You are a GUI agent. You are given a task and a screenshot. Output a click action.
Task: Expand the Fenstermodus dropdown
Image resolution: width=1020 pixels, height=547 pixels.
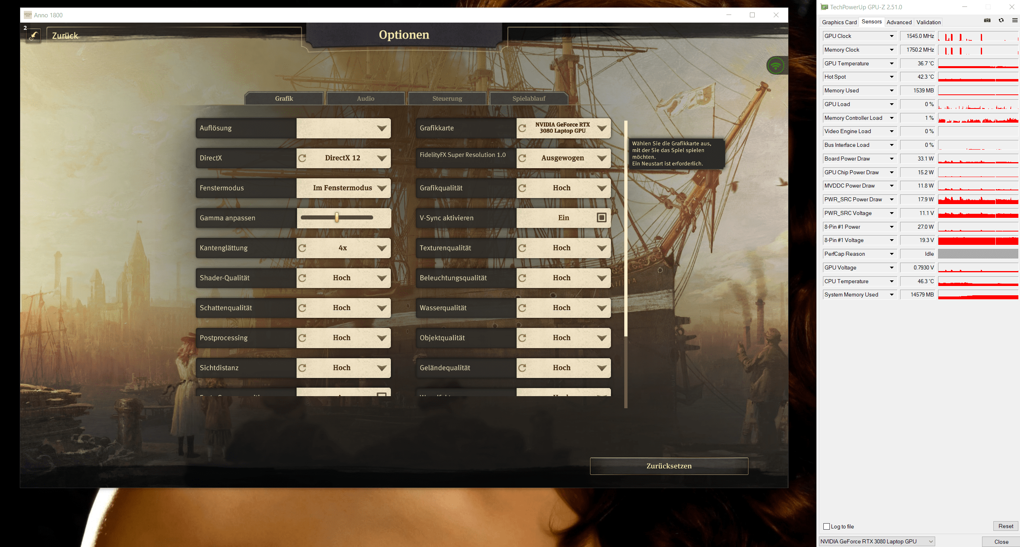(x=344, y=188)
